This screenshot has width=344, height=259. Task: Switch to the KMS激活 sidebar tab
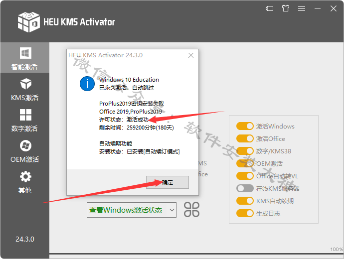point(25,89)
